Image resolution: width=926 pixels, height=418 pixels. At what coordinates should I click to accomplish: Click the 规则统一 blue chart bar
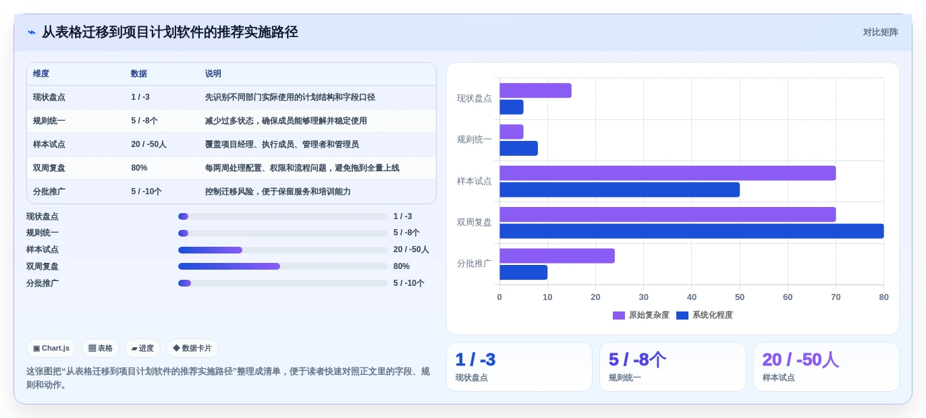(519, 148)
